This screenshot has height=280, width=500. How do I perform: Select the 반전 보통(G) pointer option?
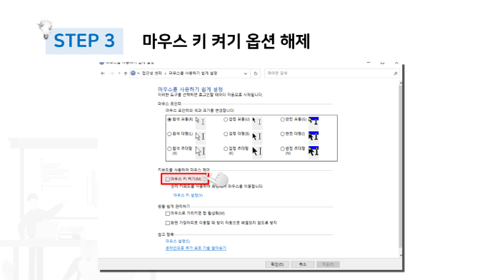pyautogui.click(x=294, y=119)
